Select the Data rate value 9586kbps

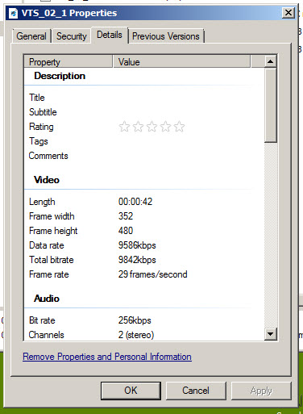[137, 245]
